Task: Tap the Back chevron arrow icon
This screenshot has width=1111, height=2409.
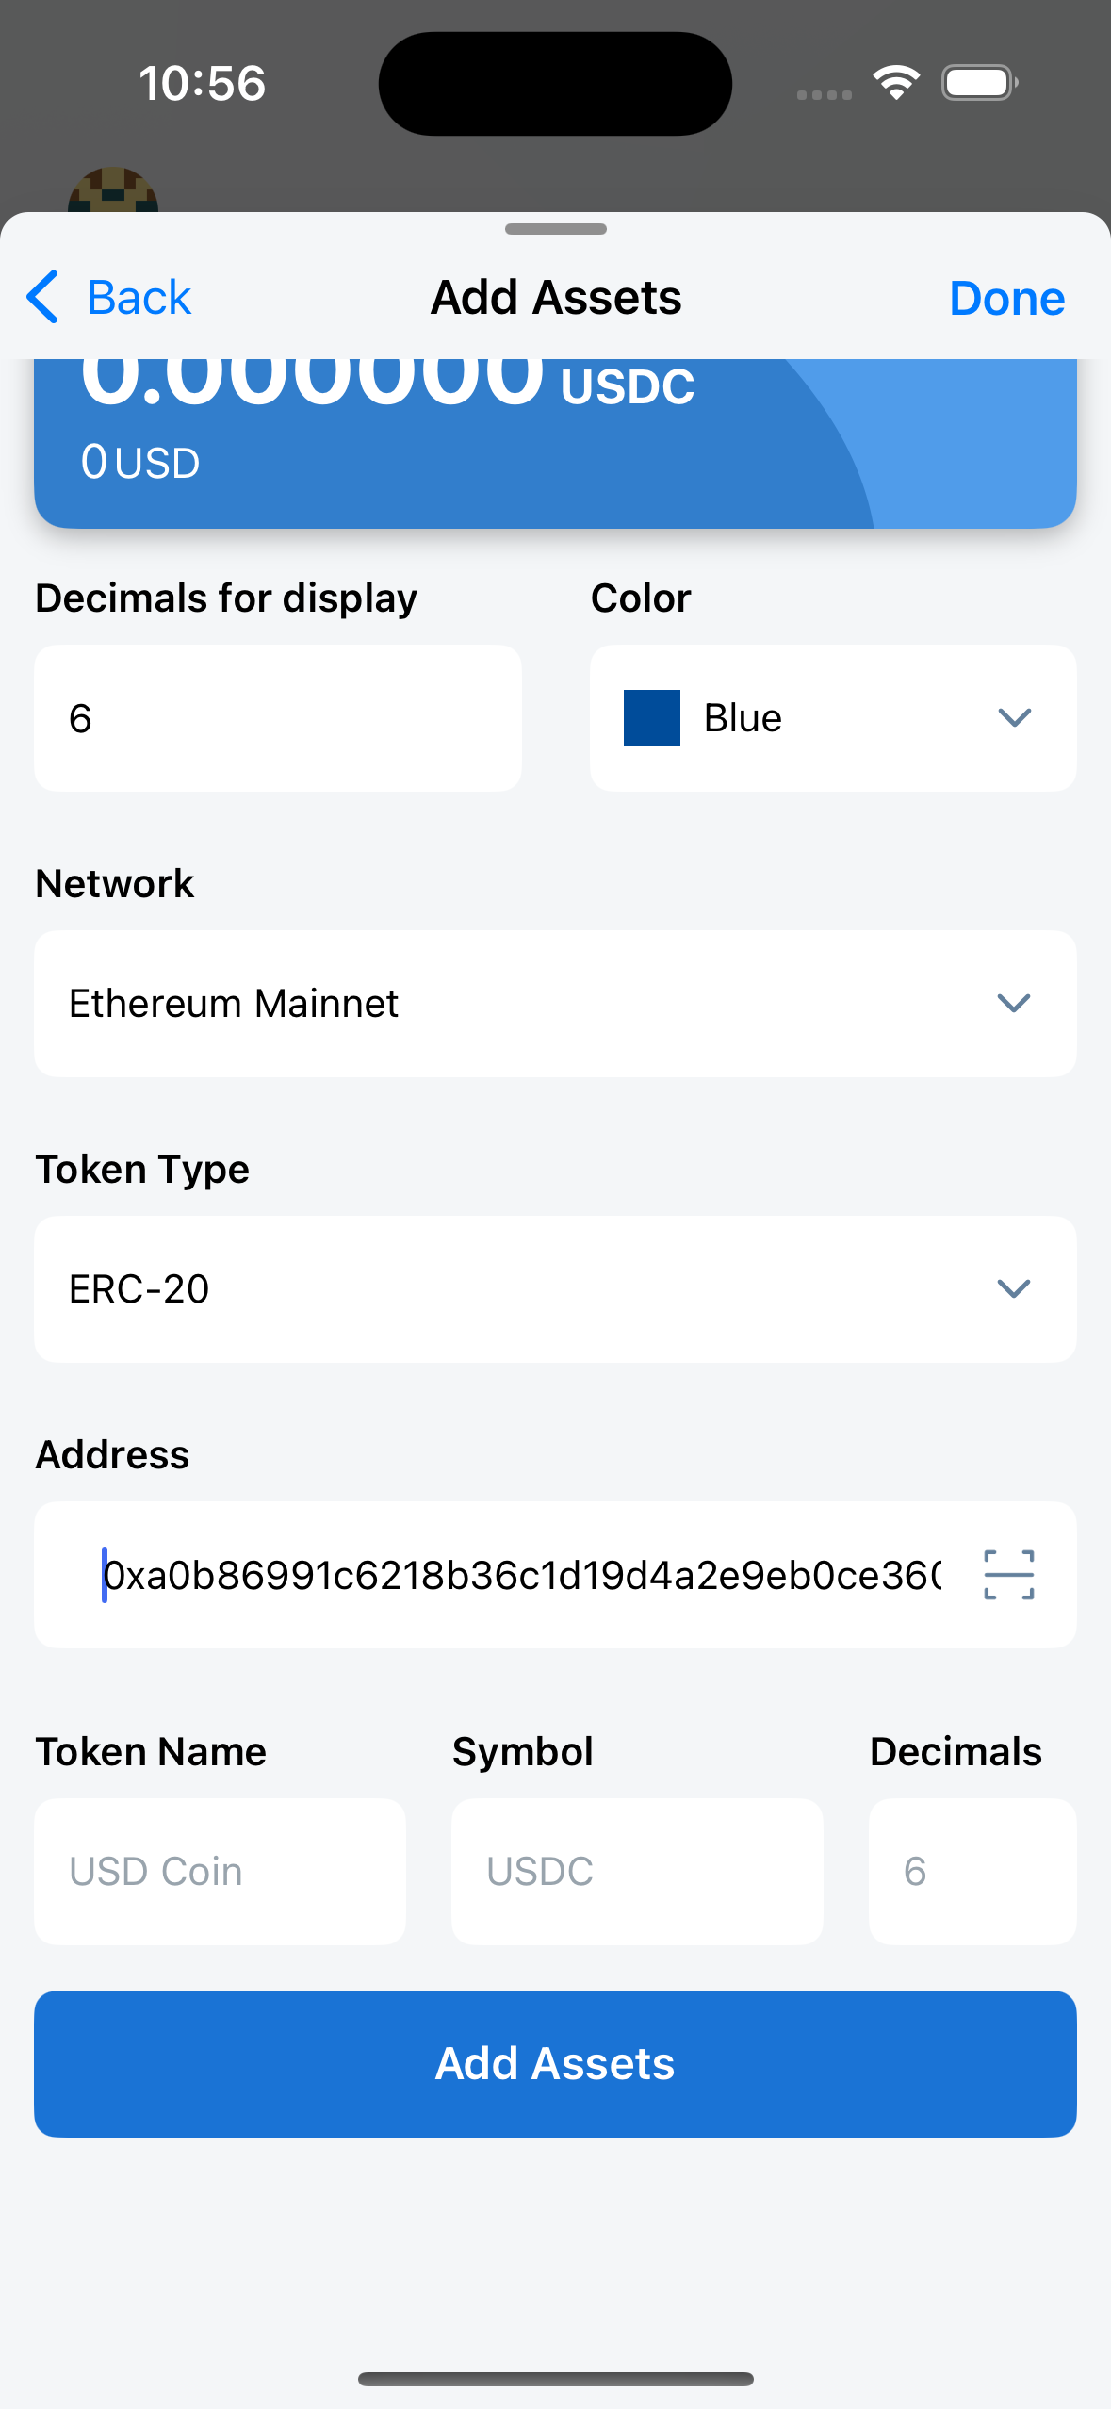Action: 43,298
